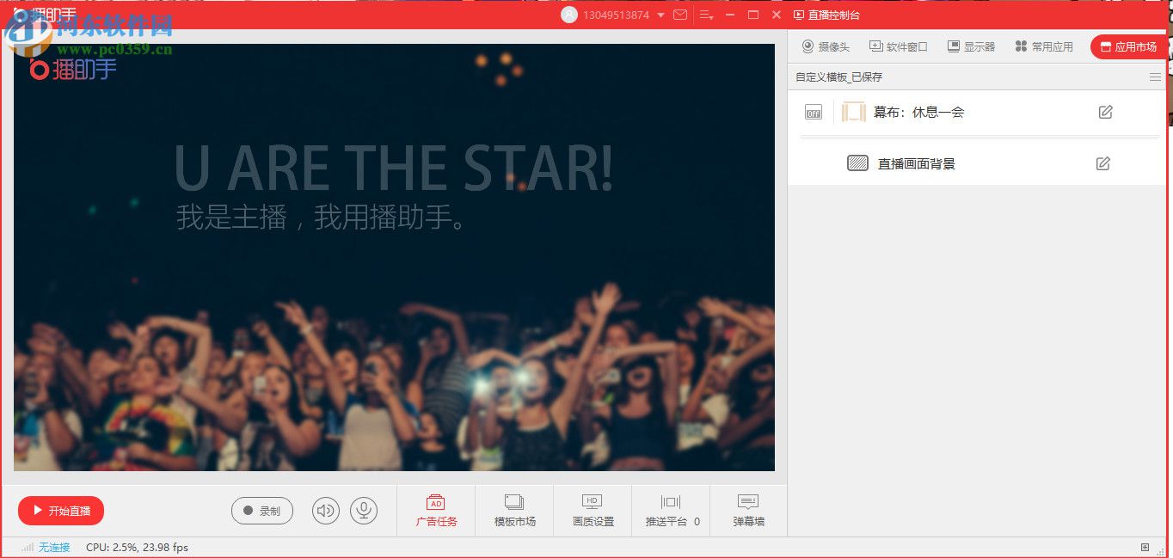Image resolution: width=1173 pixels, height=558 pixels.
Task: Click the user avatar icon
Action: (568, 15)
